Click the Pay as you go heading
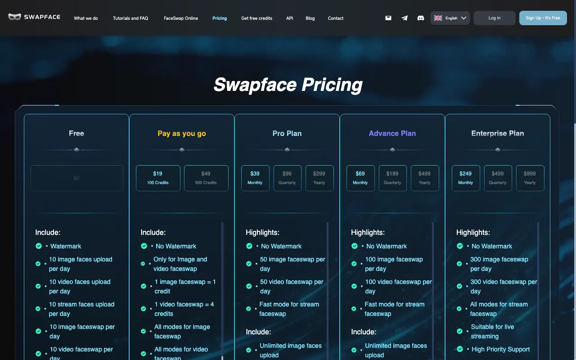The width and height of the screenshot is (576, 360). tap(182, 133)
